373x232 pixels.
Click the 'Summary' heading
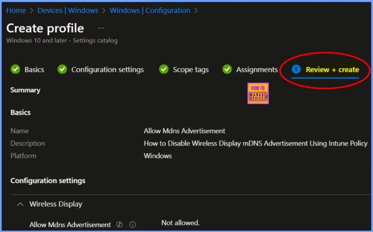pyautogui.click(x=25, y=90)
